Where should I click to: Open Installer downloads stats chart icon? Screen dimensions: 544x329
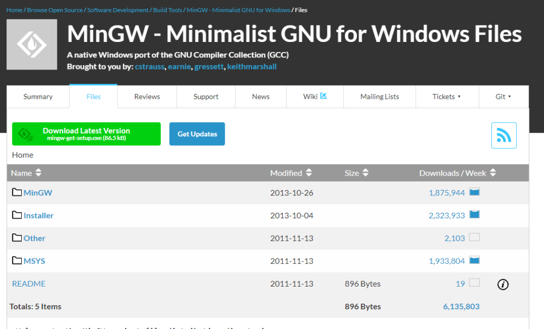click(x=474, y=214)
